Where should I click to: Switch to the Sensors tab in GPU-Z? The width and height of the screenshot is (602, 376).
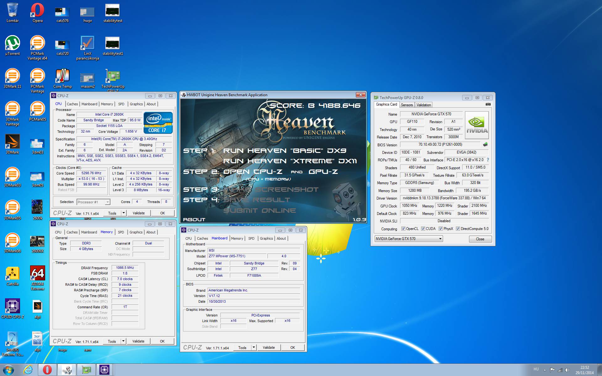(x=407, y=105)
